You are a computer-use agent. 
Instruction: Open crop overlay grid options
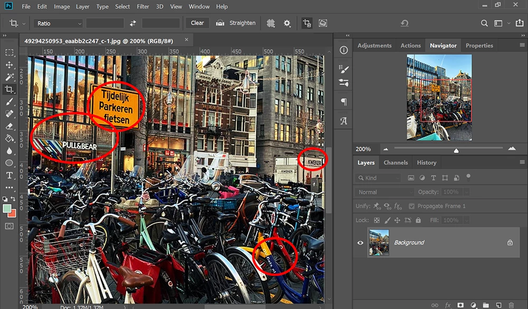(270, 23)
